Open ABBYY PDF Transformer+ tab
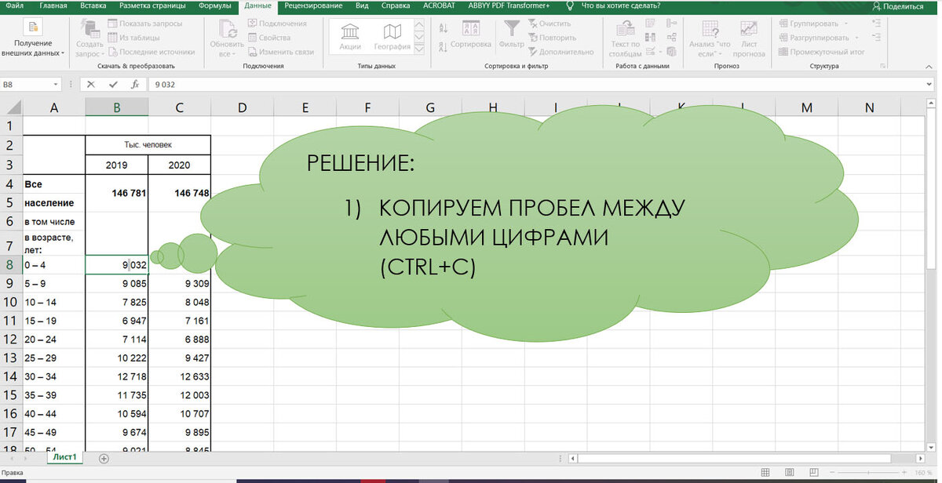This screenshot has height=483, width=942. pos(509,5)
